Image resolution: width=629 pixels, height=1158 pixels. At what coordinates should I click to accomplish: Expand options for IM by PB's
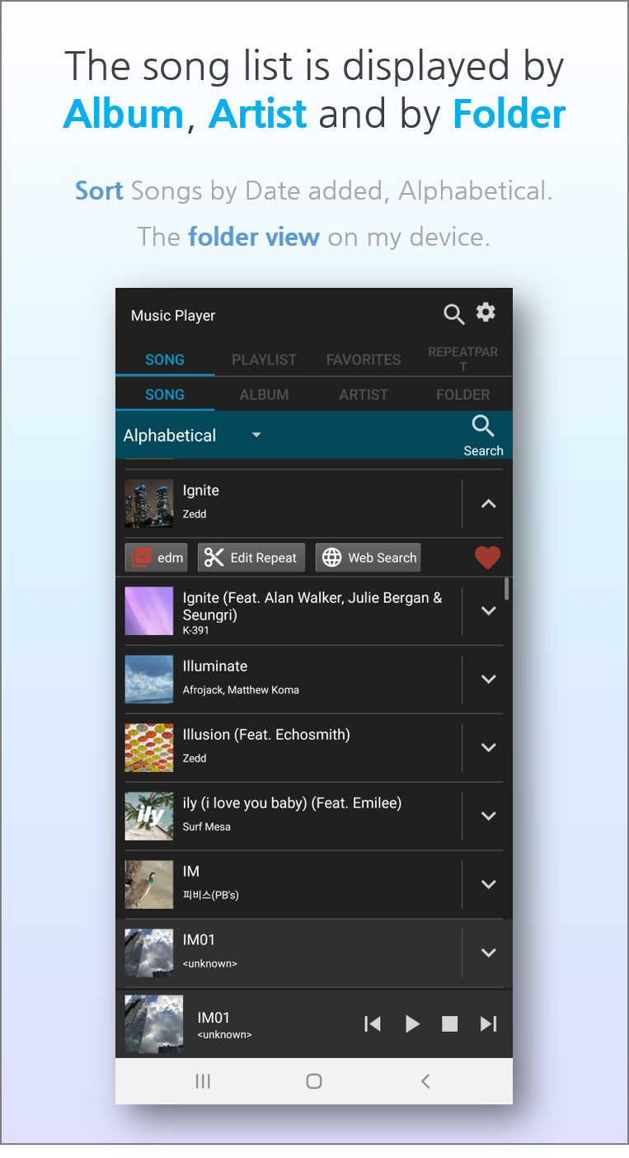(x=488, y=884)
